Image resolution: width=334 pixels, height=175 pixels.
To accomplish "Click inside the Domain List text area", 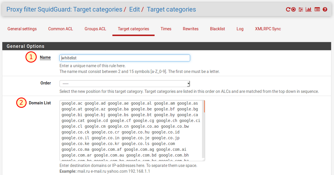I will [x=131, y=130].
